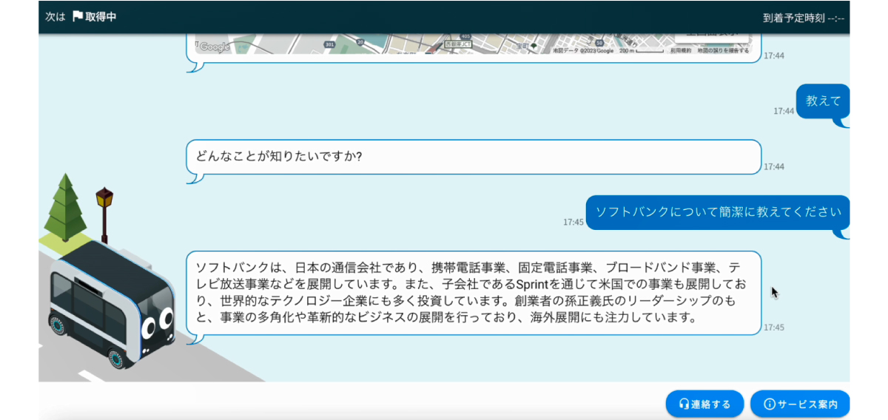
Task: Open the サービス案内 service guide button
Action: pyautogui.click(x=800, y=404)
